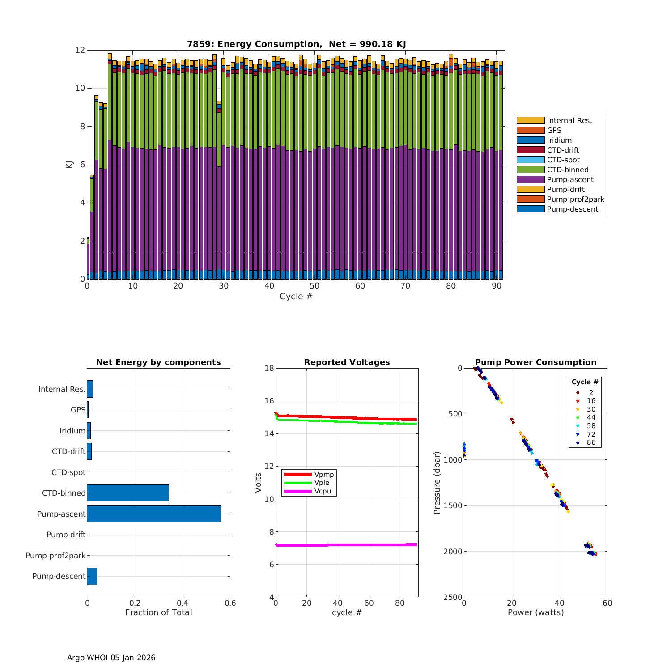Click the green Vple legend line
This screenshot has width=671, height=671.
pyautogui.click(x=297, y=483)
